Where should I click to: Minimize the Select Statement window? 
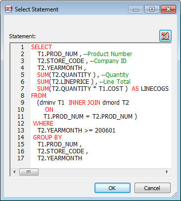[136, 9]
